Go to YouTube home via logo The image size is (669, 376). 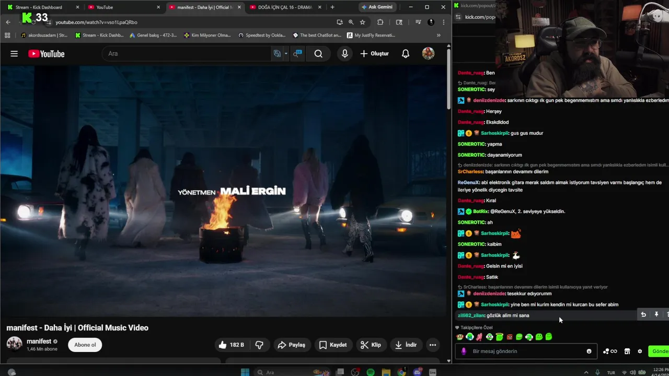(x=47, y=54)
